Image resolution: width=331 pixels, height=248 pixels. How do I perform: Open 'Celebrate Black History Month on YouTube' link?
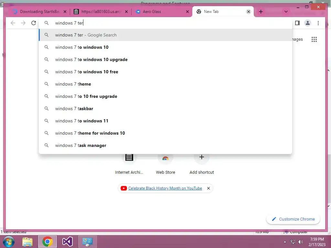(x=165, y=188)
